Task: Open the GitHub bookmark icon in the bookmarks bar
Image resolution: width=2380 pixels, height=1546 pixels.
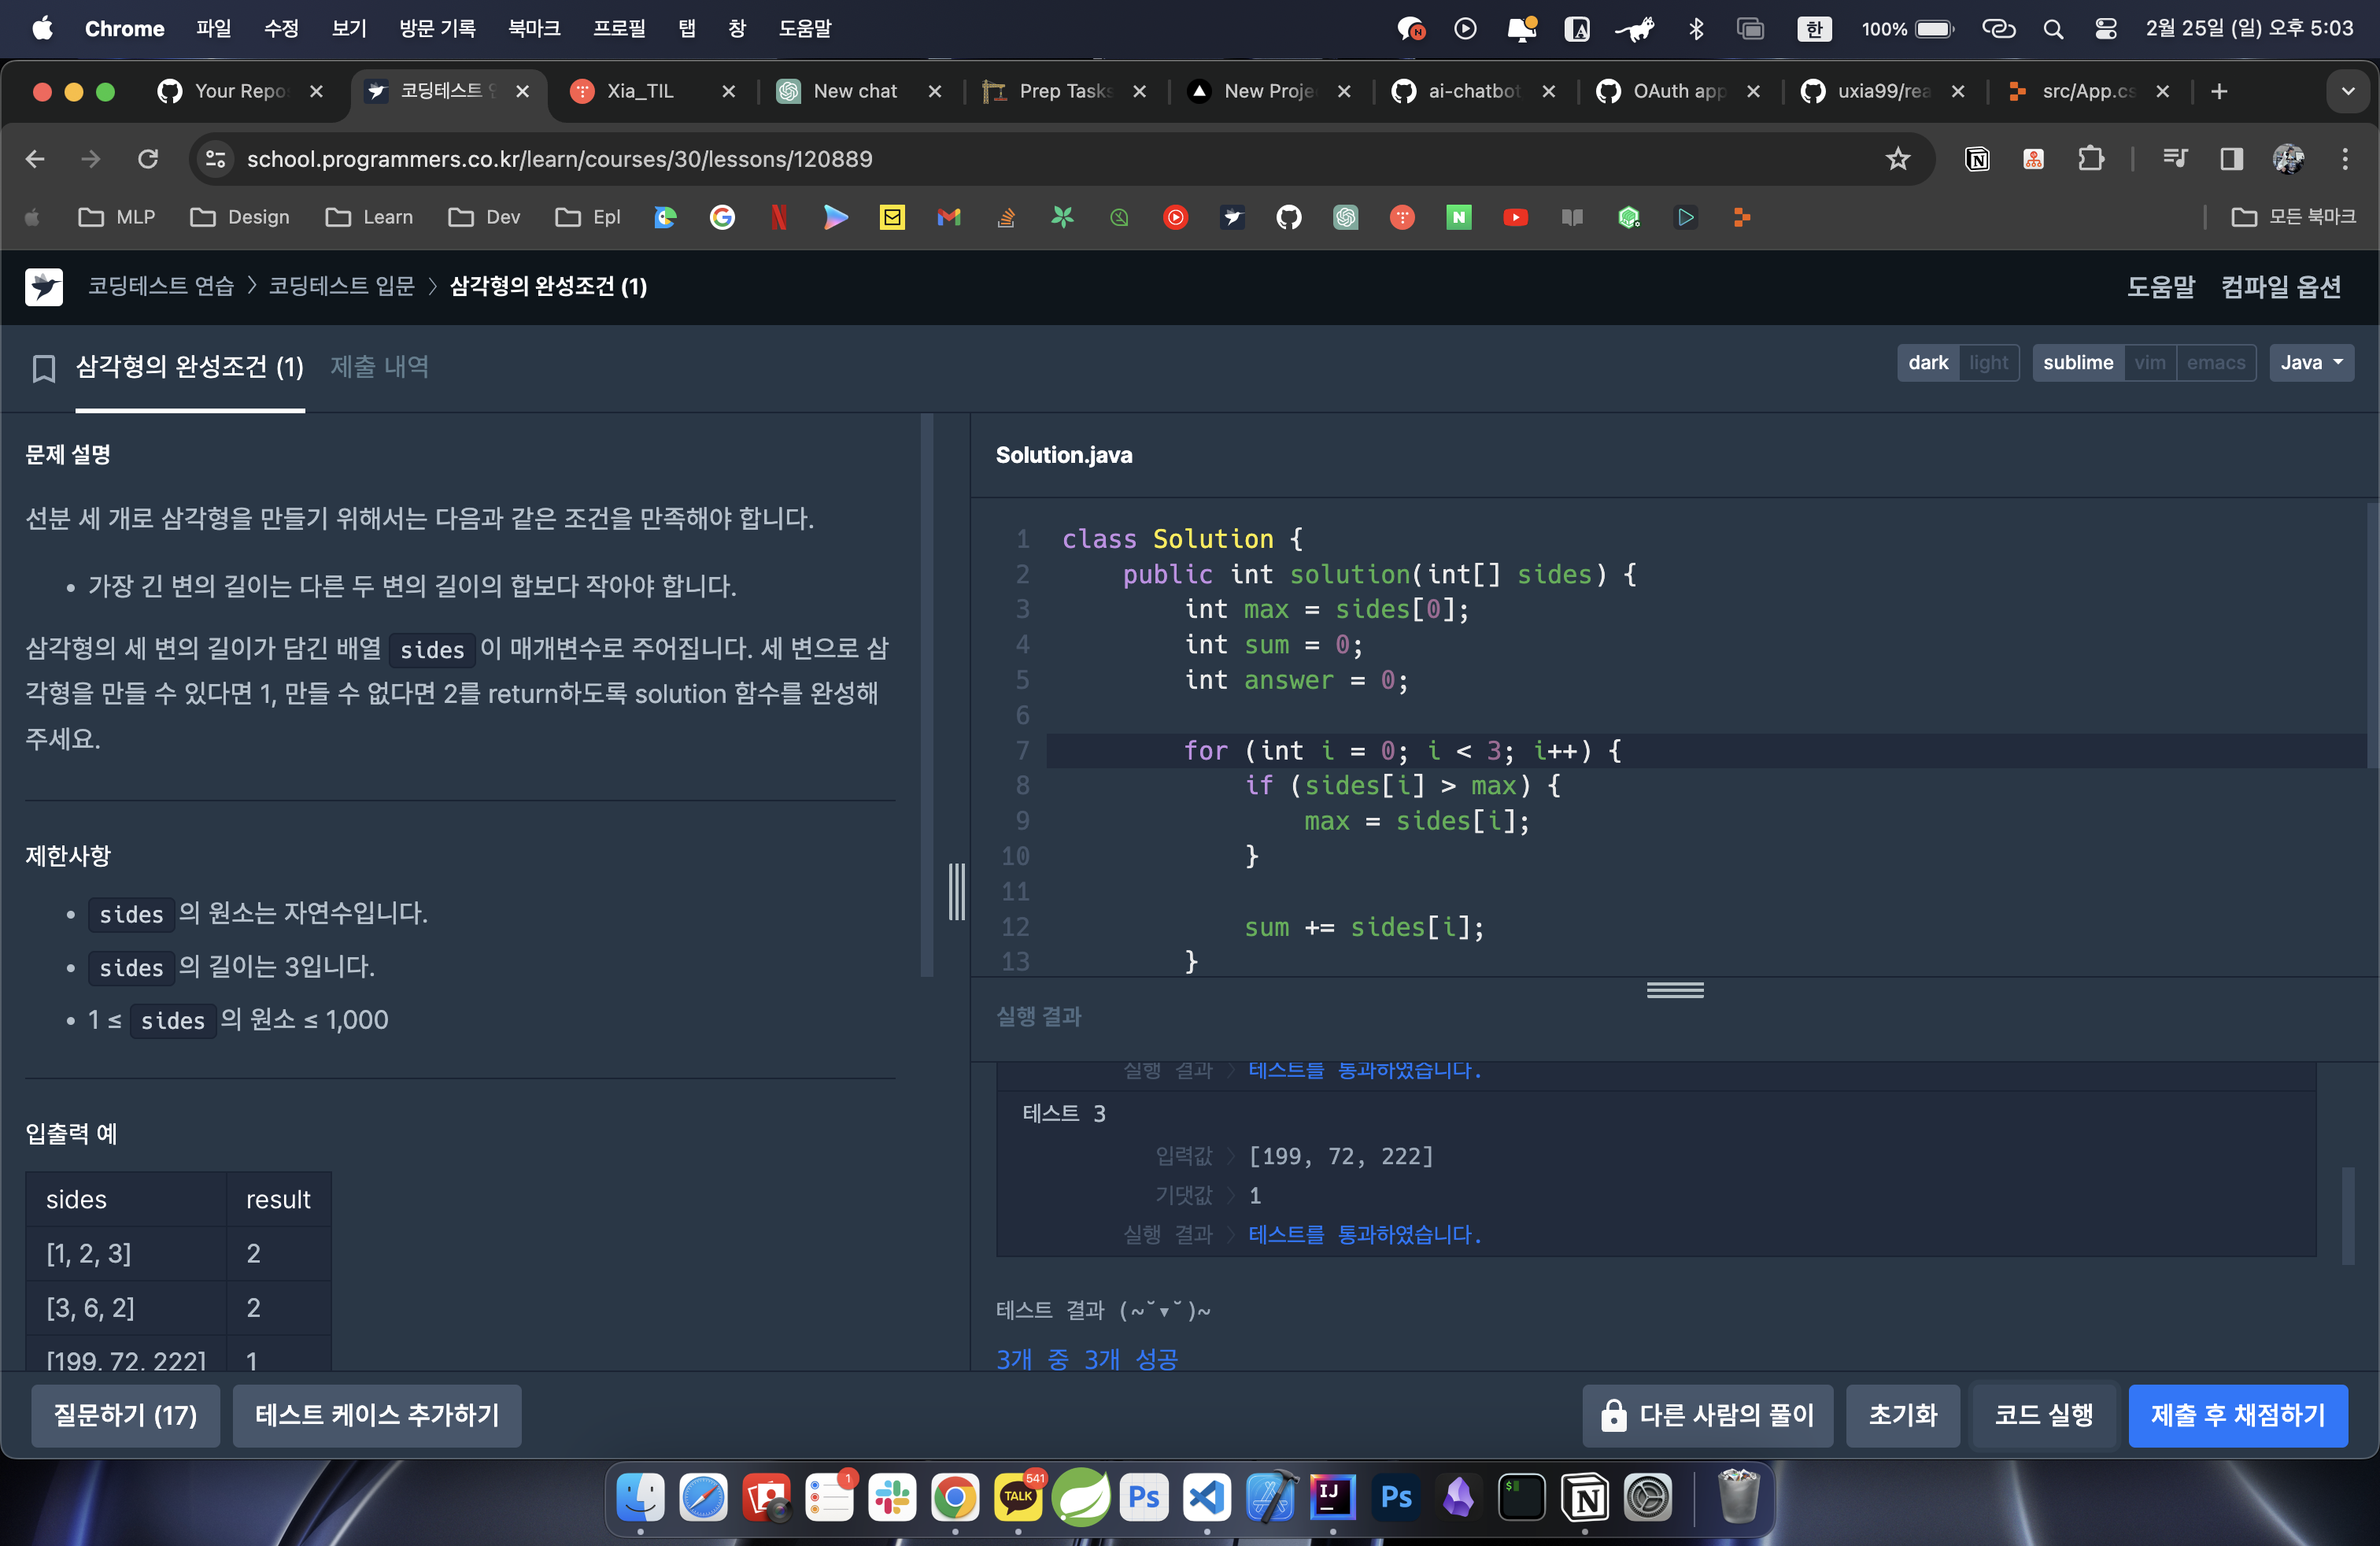Action: [x=1288, y=217]
